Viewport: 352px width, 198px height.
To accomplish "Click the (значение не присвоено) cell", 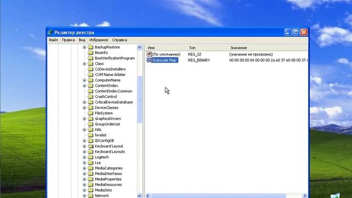I will pos(251,54).
